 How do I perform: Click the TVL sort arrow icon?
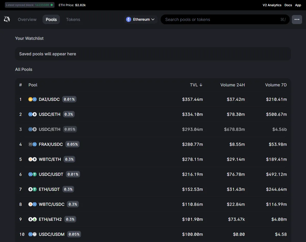point(201,85)
